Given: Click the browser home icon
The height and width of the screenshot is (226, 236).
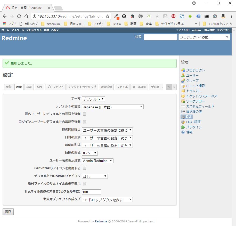Looking at the screenshot, I should coord(26,16).
